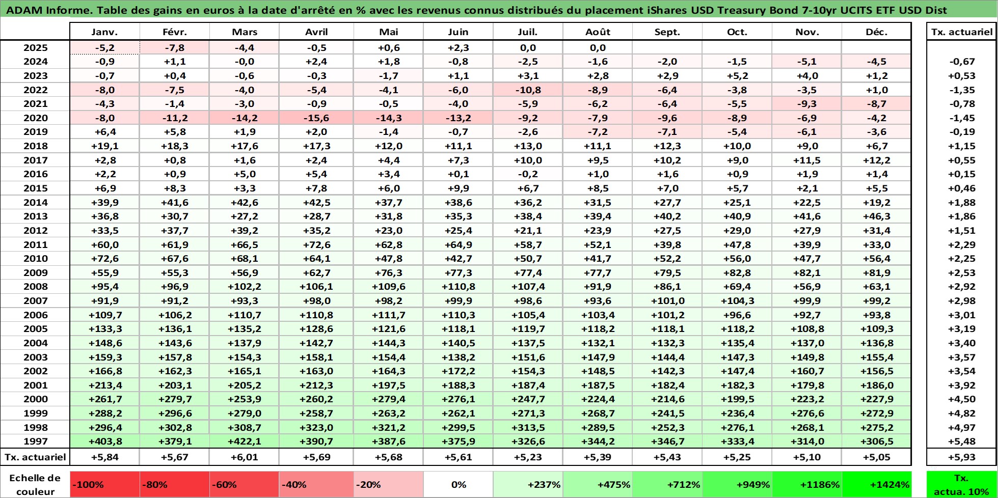This screenshot has height=498, width=998.
Task: Click the 'Avril' column header
Action: coord(316,32)
